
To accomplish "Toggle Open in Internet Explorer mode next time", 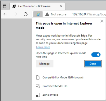I will tap(96, 55).
